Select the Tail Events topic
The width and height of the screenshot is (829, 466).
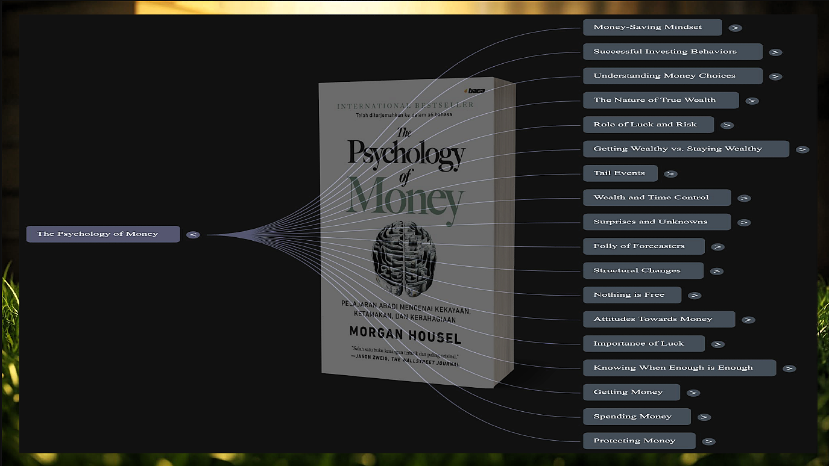[620, 173]
